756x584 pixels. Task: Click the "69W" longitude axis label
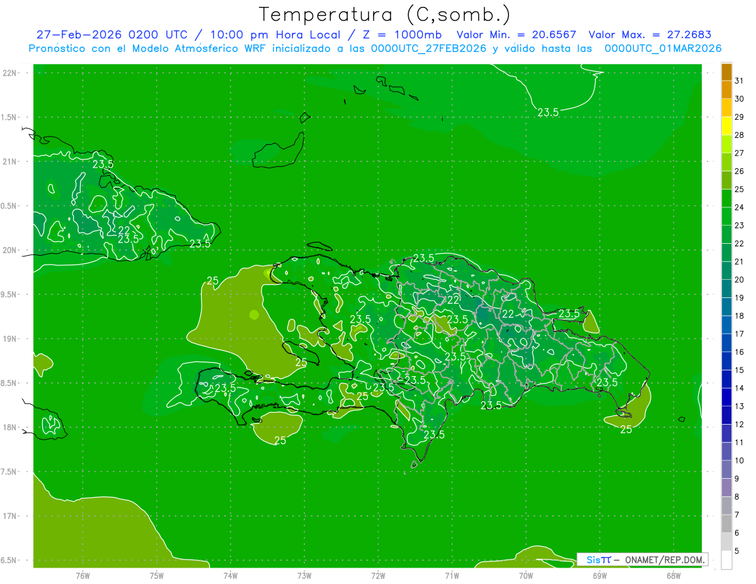pyautogui.click(x=600, y=575)
